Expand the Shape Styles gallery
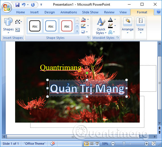Image resolution: width=162 pixels, height=147 pixels. tap(77, 31)
